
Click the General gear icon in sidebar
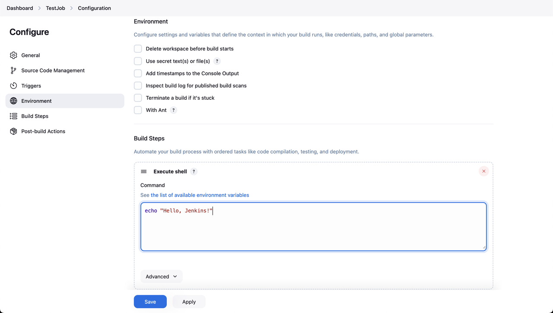(13, 55)
